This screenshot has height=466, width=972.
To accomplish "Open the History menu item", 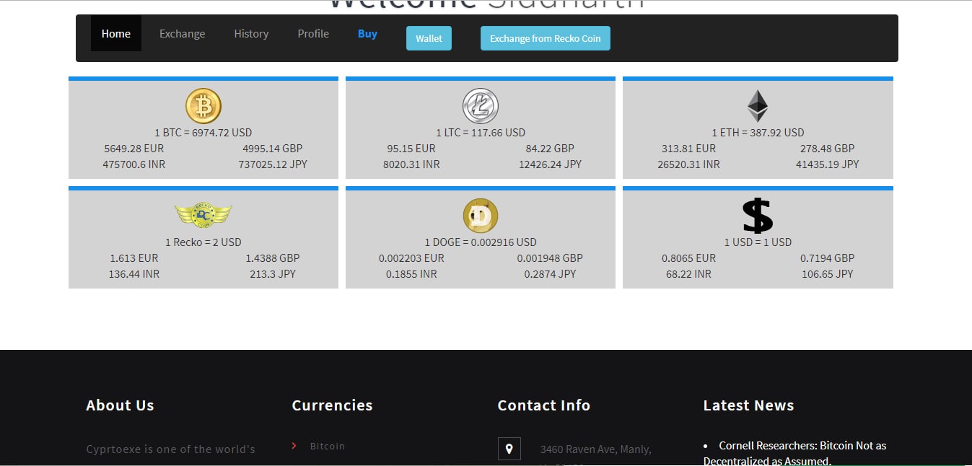I will (251, 33).
